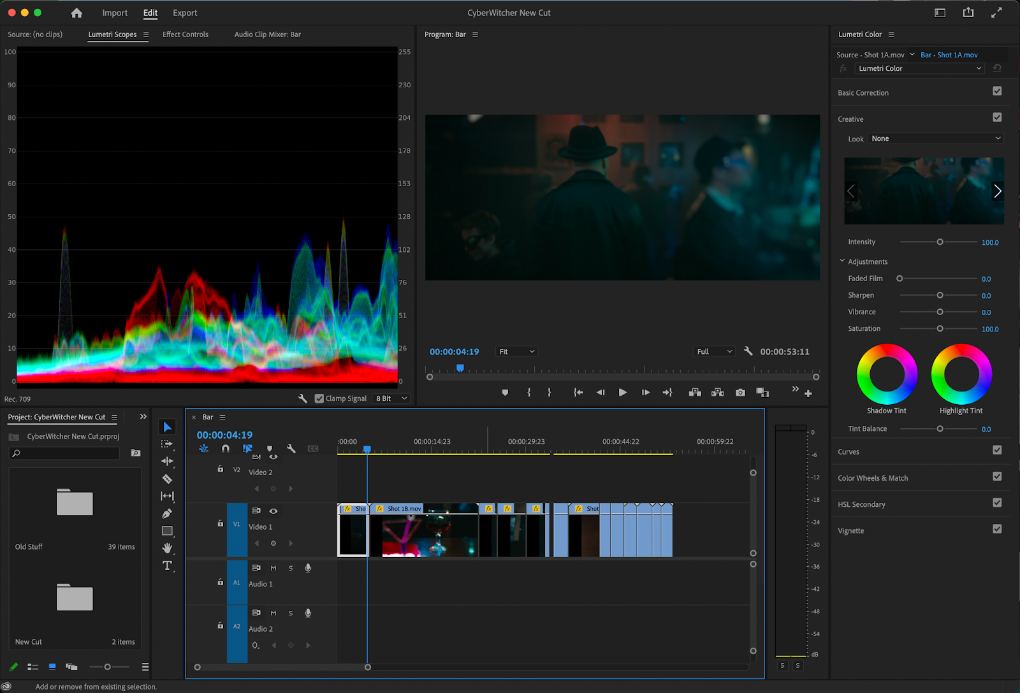Click the Bar · Shot 1A.mov link

coord(949,55)
